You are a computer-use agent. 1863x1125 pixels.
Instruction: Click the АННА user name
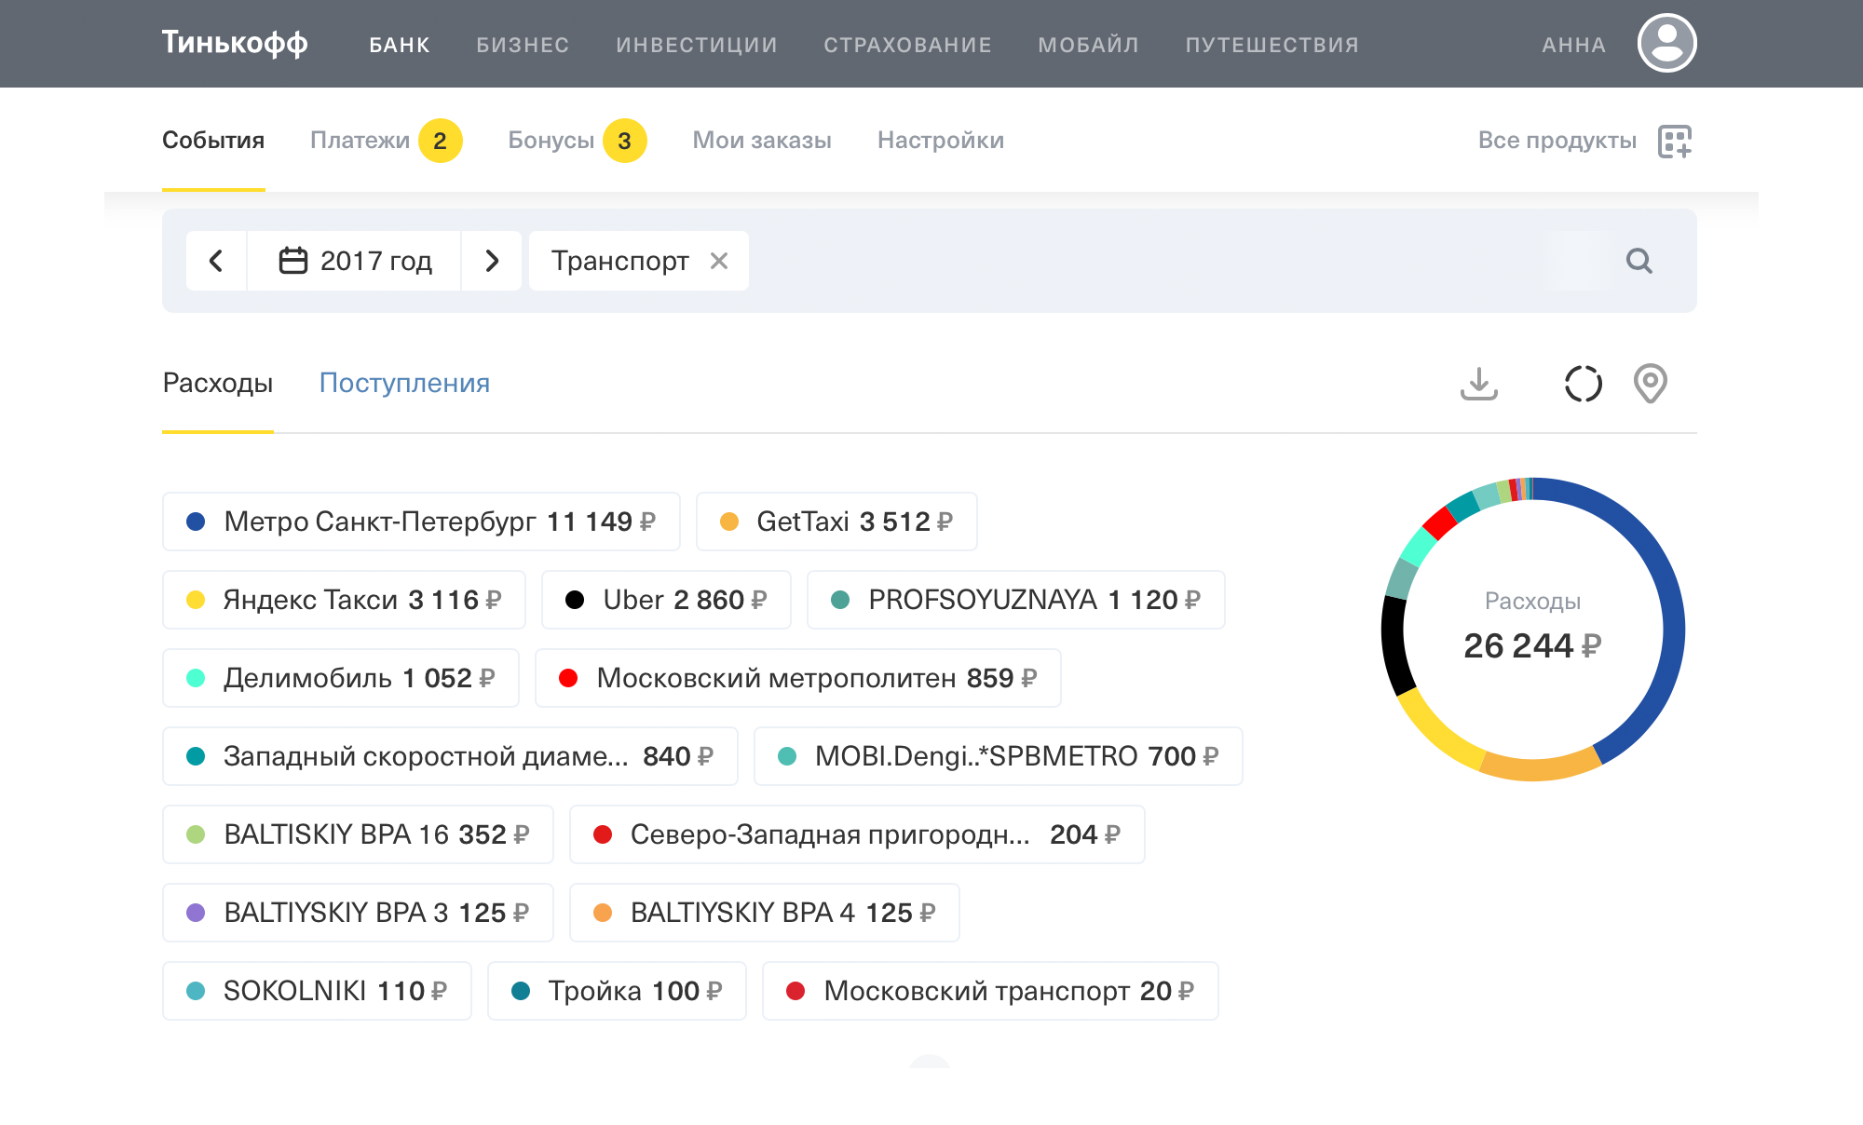tap(1573, 45)
